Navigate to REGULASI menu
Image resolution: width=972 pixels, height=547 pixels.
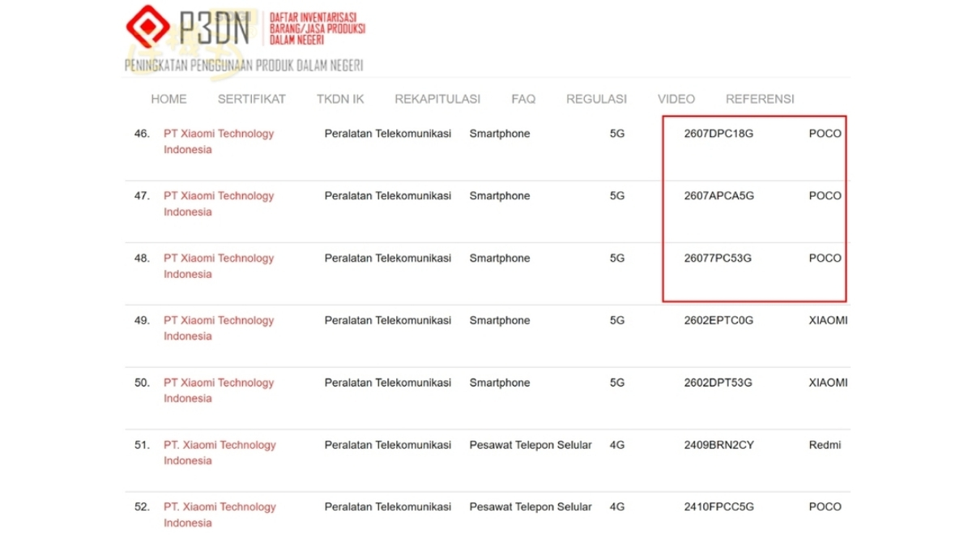coord(596,99)
